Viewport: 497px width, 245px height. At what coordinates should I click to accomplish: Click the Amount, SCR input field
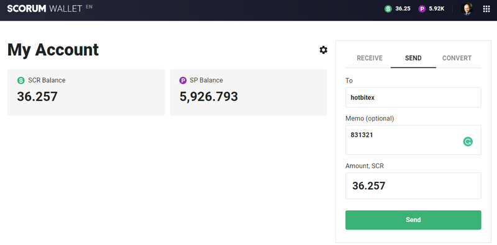point(413,186)
